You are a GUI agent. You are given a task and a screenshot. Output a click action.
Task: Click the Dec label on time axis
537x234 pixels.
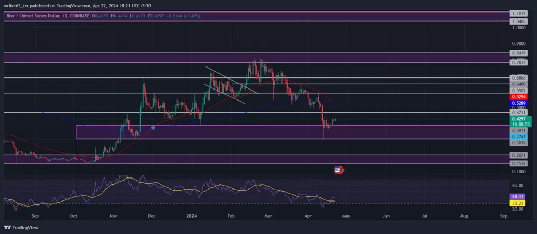(152, 216)
